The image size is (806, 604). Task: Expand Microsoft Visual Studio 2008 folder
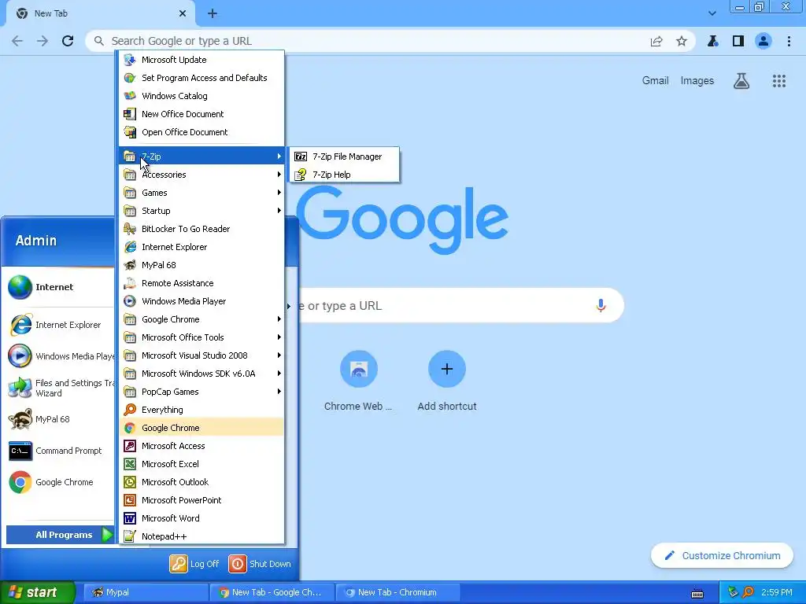click(201, 355)
